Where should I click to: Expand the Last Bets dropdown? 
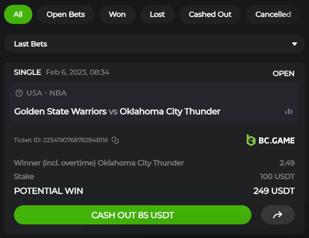click(x=154, y=44)
